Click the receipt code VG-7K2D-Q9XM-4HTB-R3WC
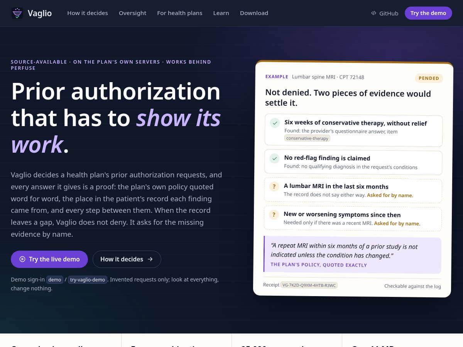Image resolution: width=463 pixels, height=347 pixels. [309, 285]
